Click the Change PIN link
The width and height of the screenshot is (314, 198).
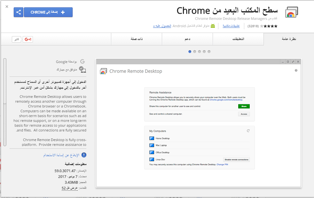(222, 164)
